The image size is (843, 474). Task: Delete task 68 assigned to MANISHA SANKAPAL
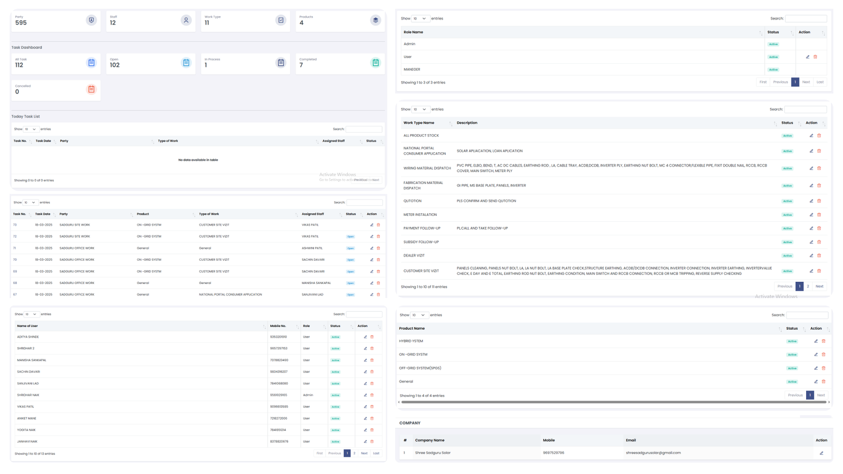tap(378, 283)
